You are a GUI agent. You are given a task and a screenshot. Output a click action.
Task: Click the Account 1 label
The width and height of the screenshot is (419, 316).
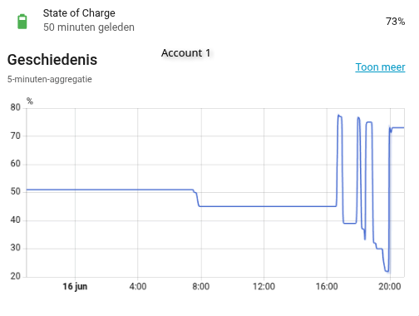[x=186, y=53]
